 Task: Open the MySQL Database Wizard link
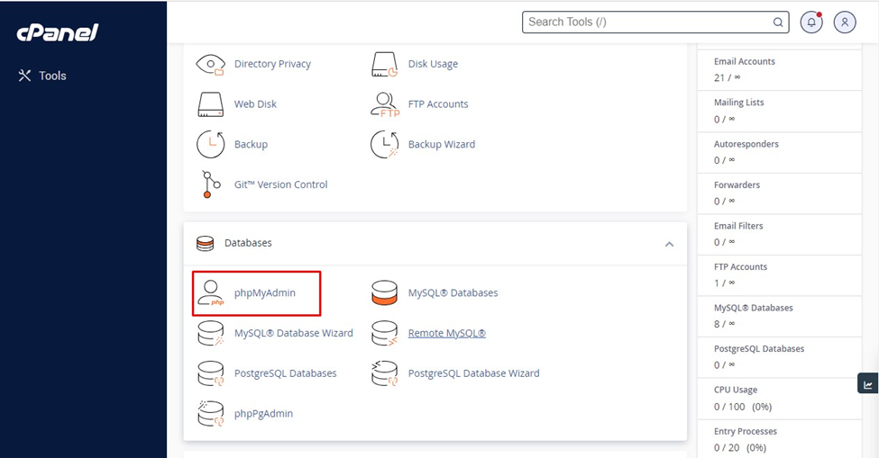(294, 333)
